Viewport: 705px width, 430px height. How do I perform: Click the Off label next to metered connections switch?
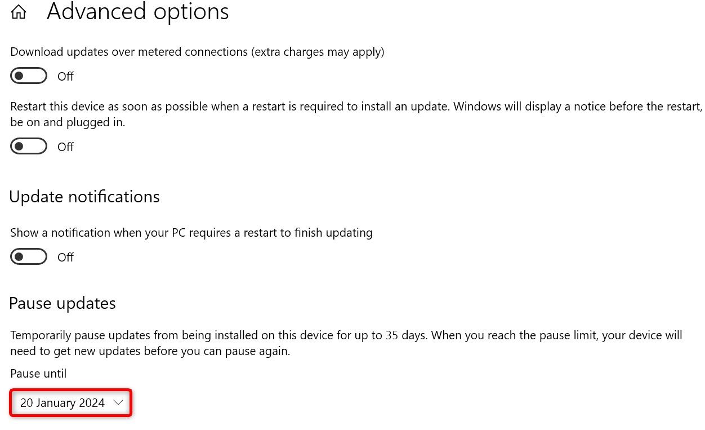coord(65,76)
